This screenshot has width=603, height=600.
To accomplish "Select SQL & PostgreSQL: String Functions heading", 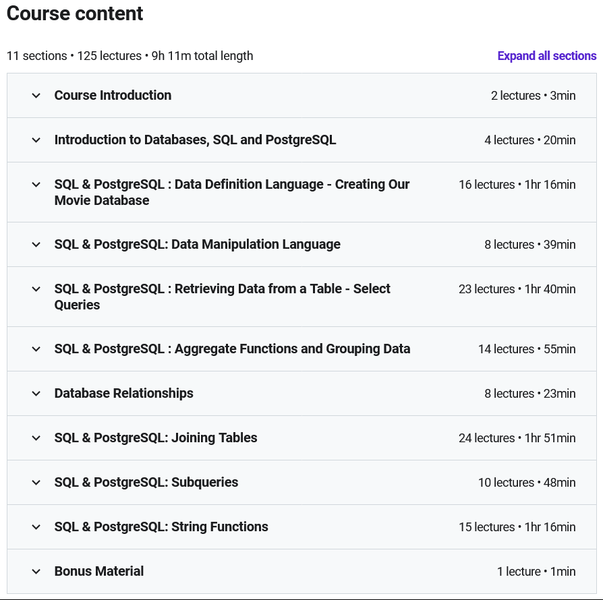I will pos(161,527).
